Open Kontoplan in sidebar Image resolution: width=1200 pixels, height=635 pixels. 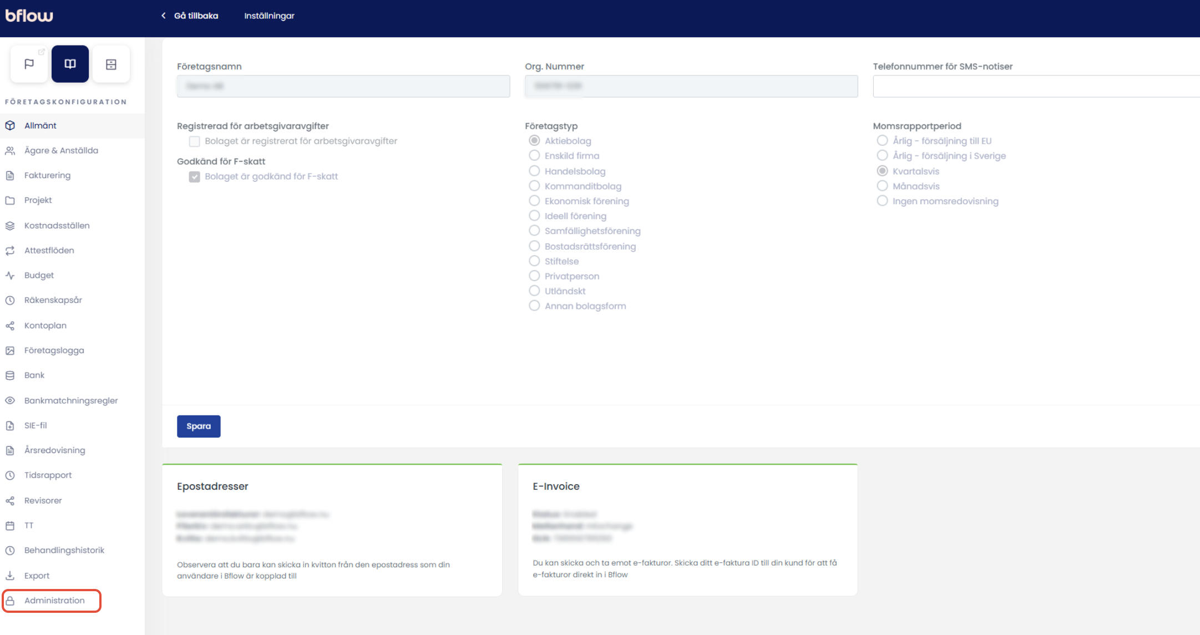[x=45, y=326]
